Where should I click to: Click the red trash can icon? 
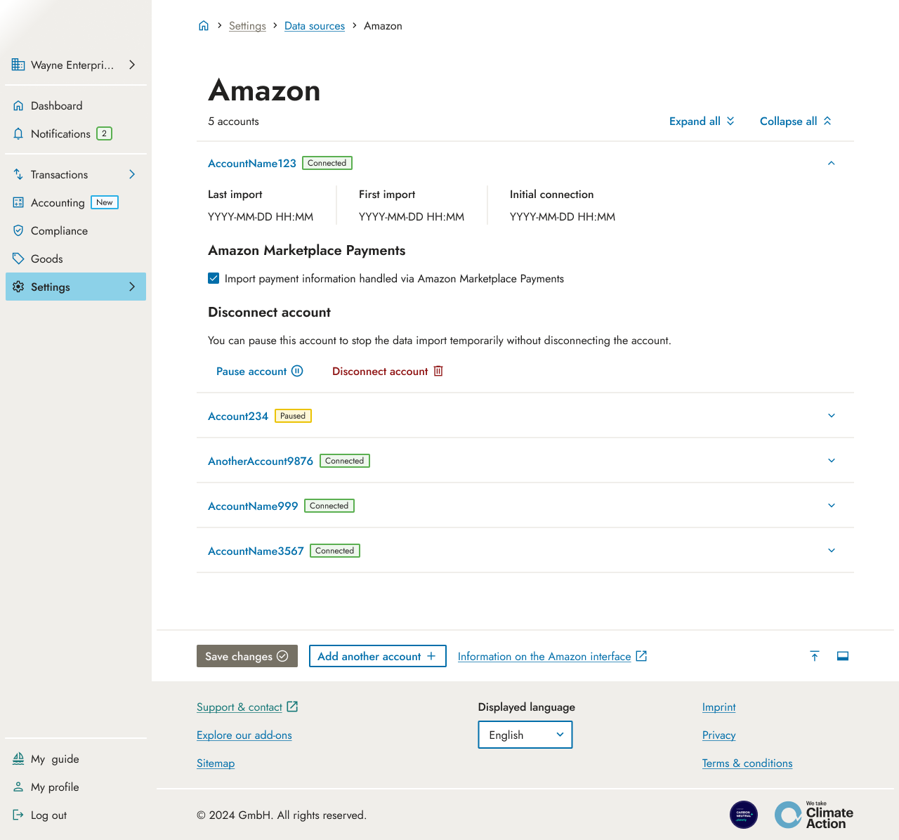438,371
